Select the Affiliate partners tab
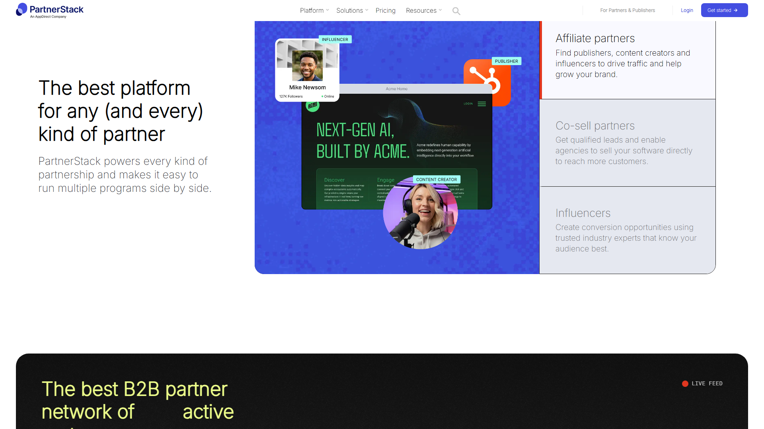The image size is (764, 429). [x=628, y=60]
